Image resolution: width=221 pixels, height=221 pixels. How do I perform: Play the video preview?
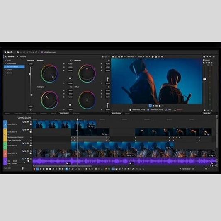(153, 106)
